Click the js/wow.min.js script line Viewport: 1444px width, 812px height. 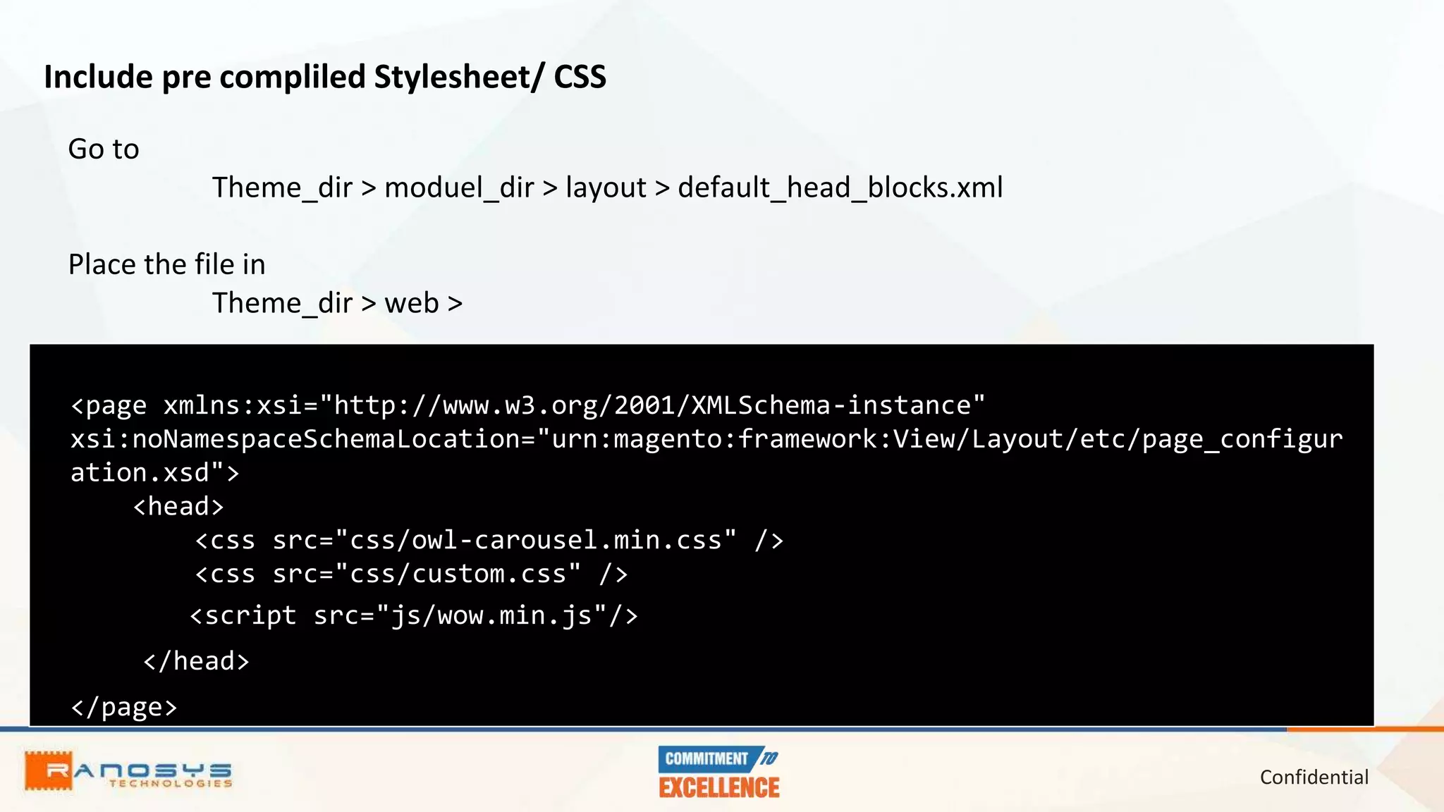[x=414, y=616]
